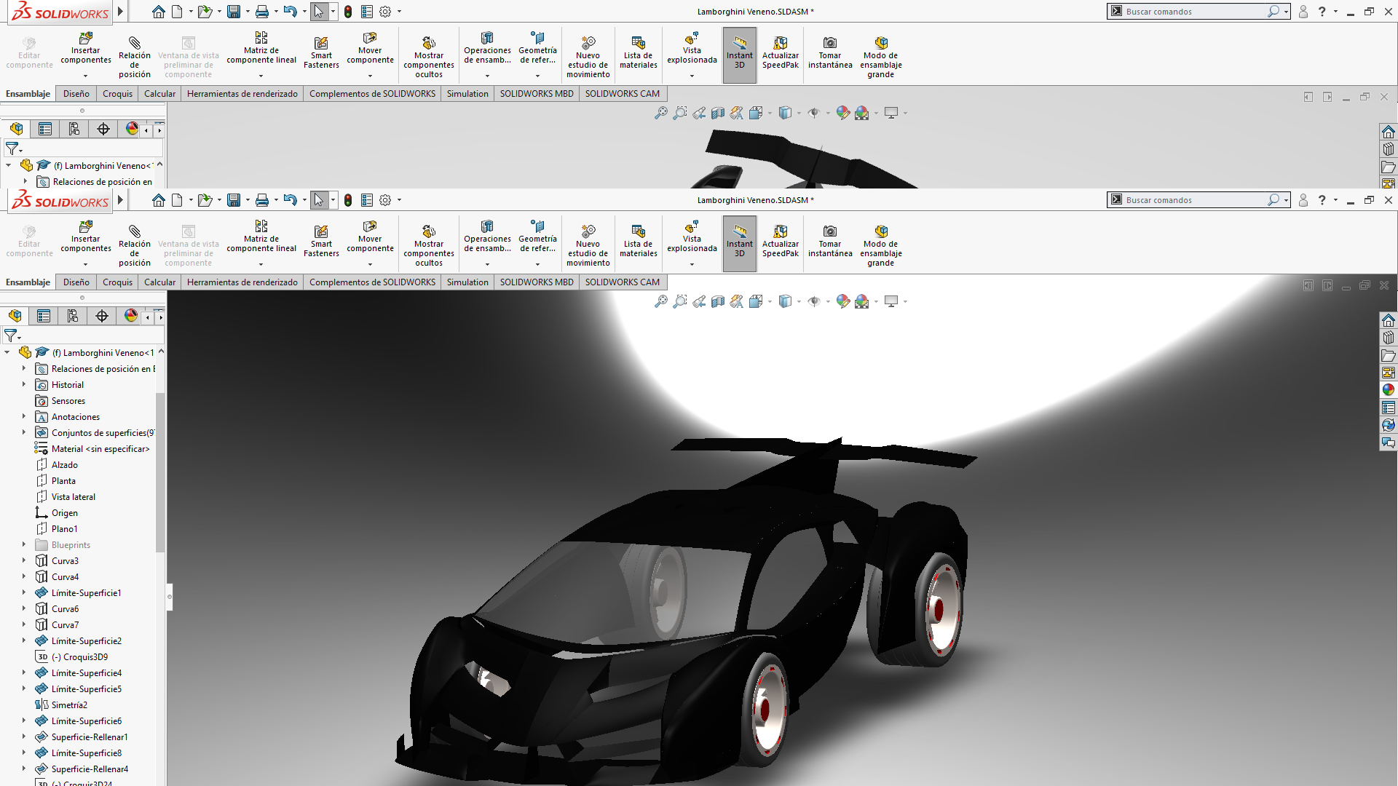Image resolution: width=1398 pixels, height=786 pixels.
Task: Open Herramientas de renderizado tab, lower window
Action: [x=242, y=282]
